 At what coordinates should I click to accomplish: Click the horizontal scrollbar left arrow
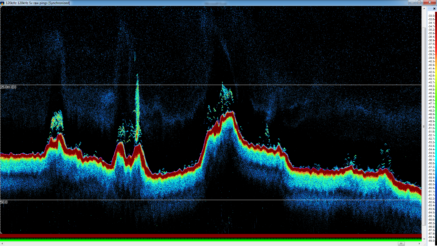[2, 244]
